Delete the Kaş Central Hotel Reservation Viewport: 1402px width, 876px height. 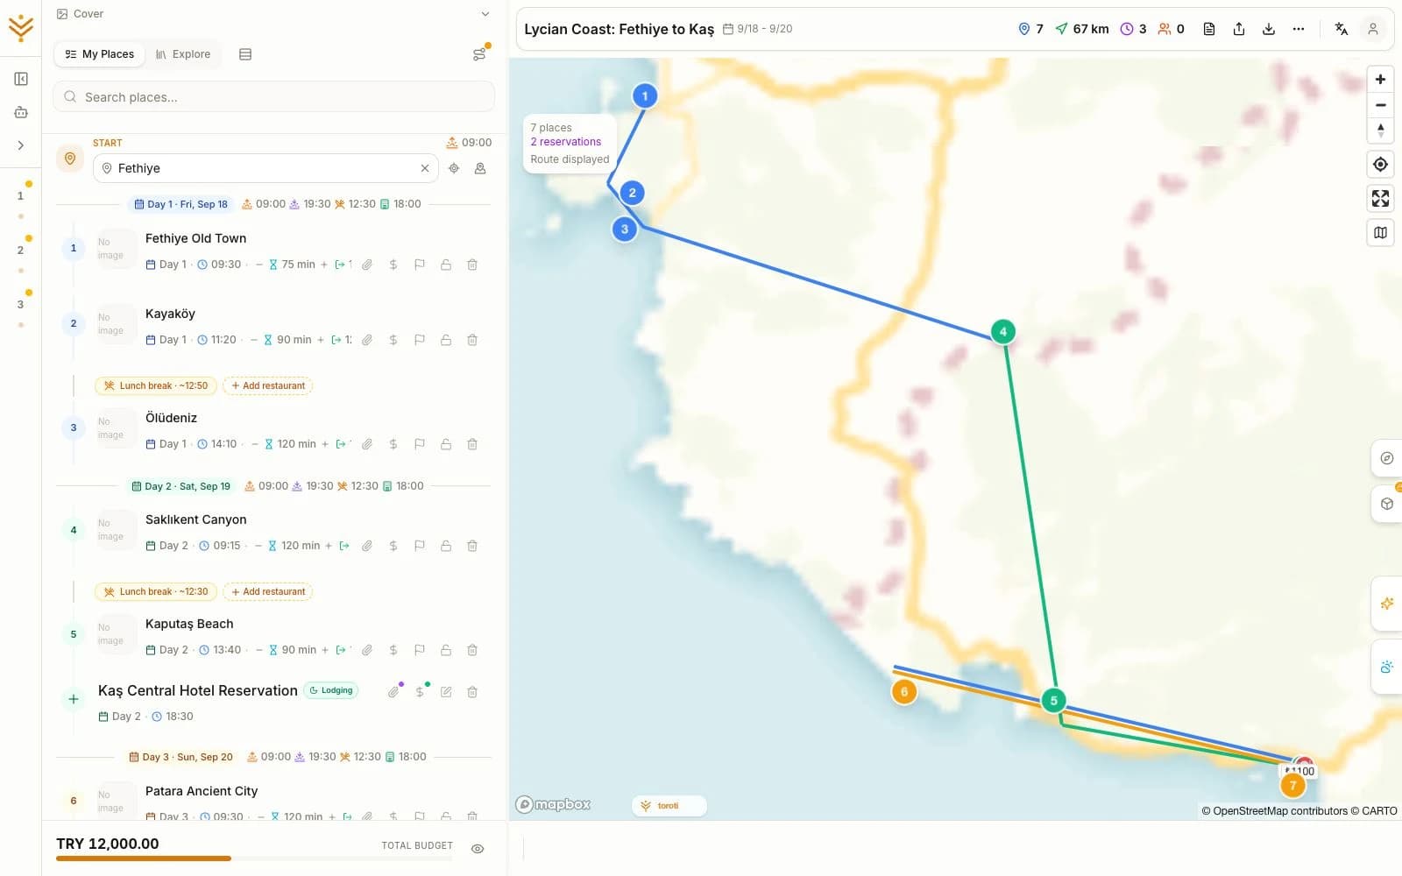[472, 692]
